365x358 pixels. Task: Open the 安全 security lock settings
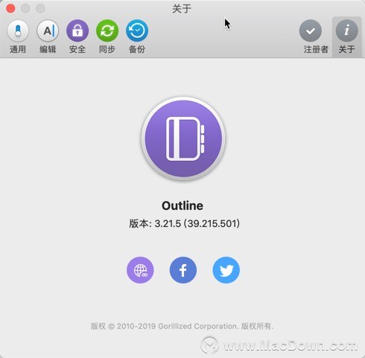pos(77,36)
